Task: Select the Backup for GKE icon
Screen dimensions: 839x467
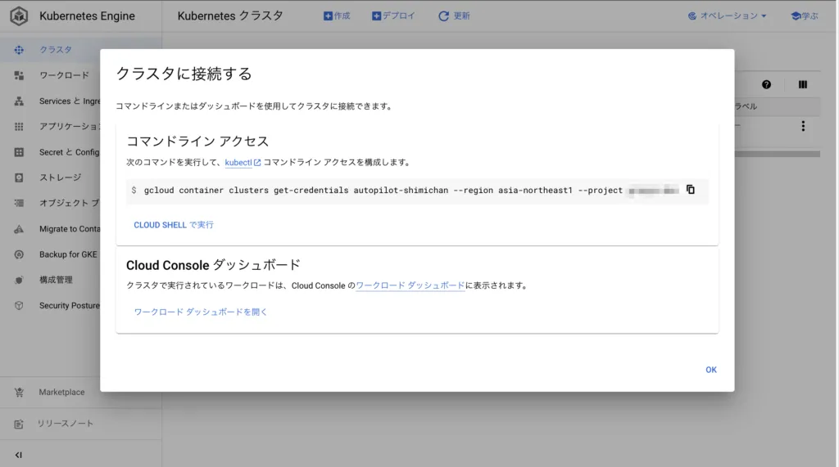Action: pyautogui.click(x=19, y=254)
